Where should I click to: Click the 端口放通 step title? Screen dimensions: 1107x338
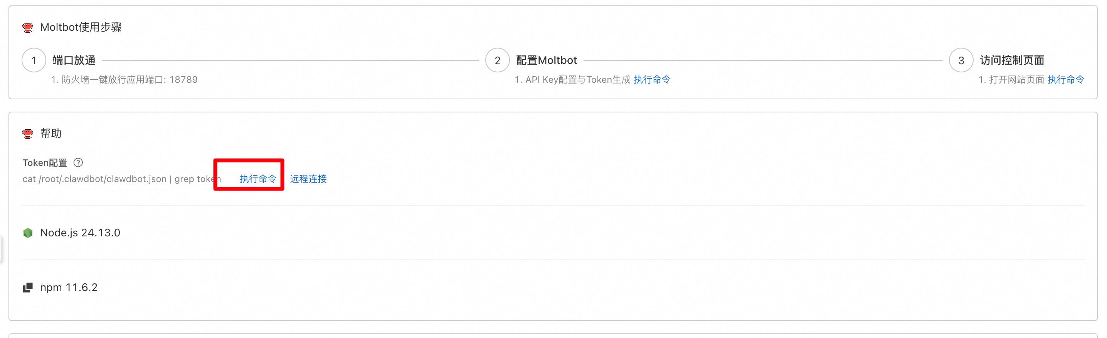coord(74,60)
